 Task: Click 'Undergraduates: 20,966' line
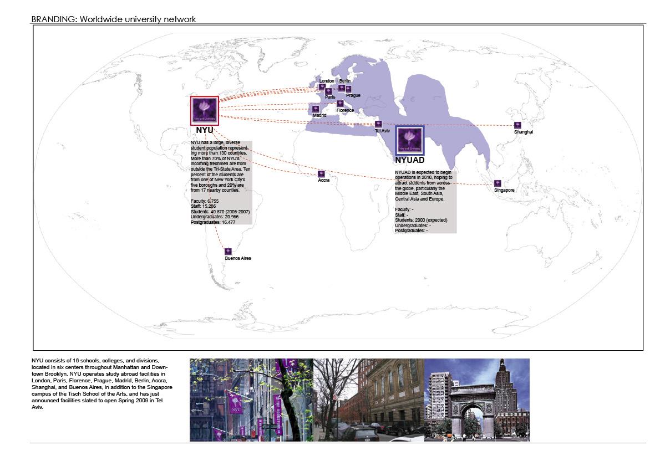[215, 217]
